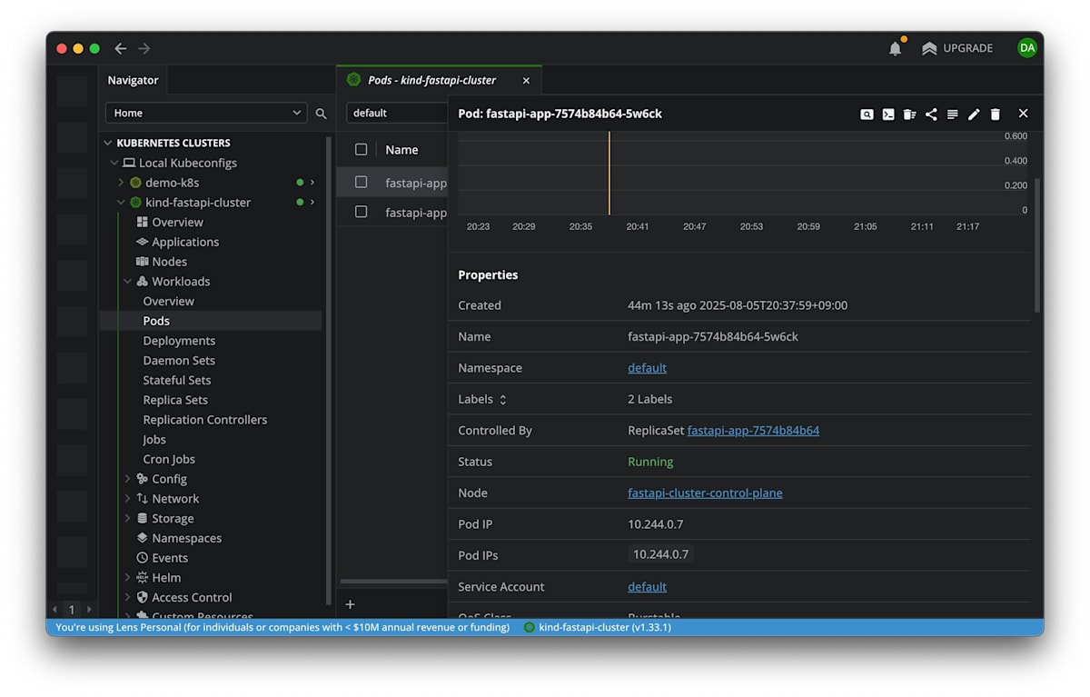Open Replication Controllers under Workloads
Screen dimensions: 1090x697
[x=205, y=420]
